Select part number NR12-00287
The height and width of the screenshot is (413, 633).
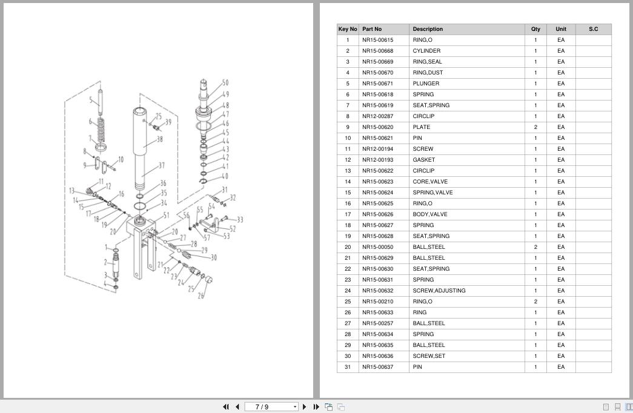(x=377, y=116)
